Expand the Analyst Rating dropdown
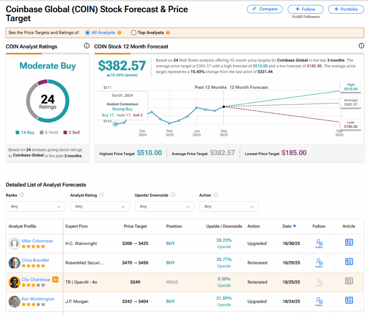 point(100,207)
